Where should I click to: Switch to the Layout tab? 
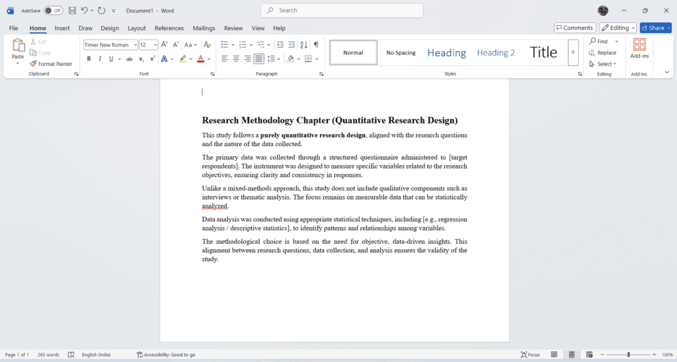coord(137,28)
